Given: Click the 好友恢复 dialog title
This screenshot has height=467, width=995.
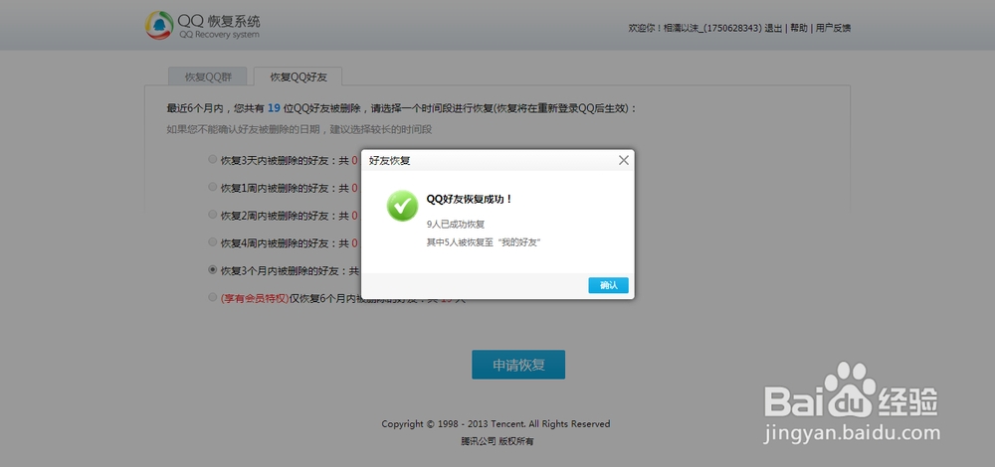Looking at the screenshot, I should tap(390, 161).
